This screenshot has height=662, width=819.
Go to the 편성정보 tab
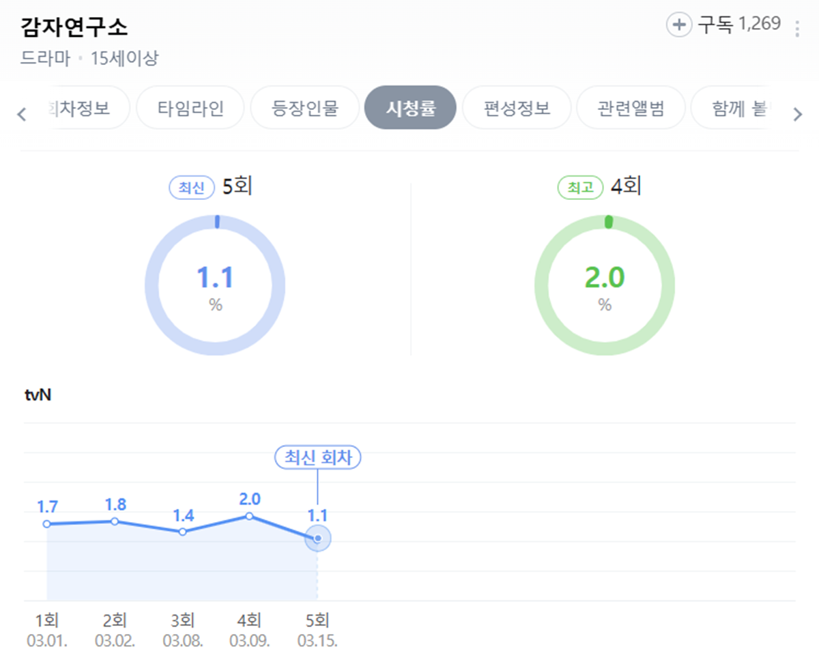coord(517,108)
